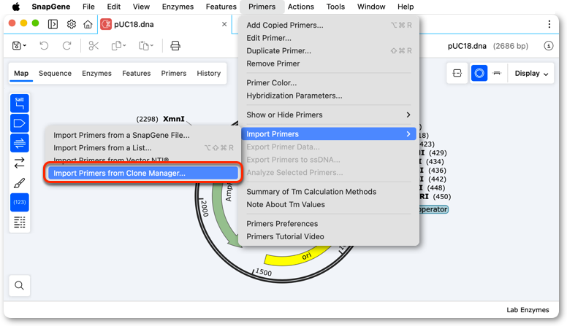Open the search magnifier
Screen dimensions: 567x326
tap(20, 286)
